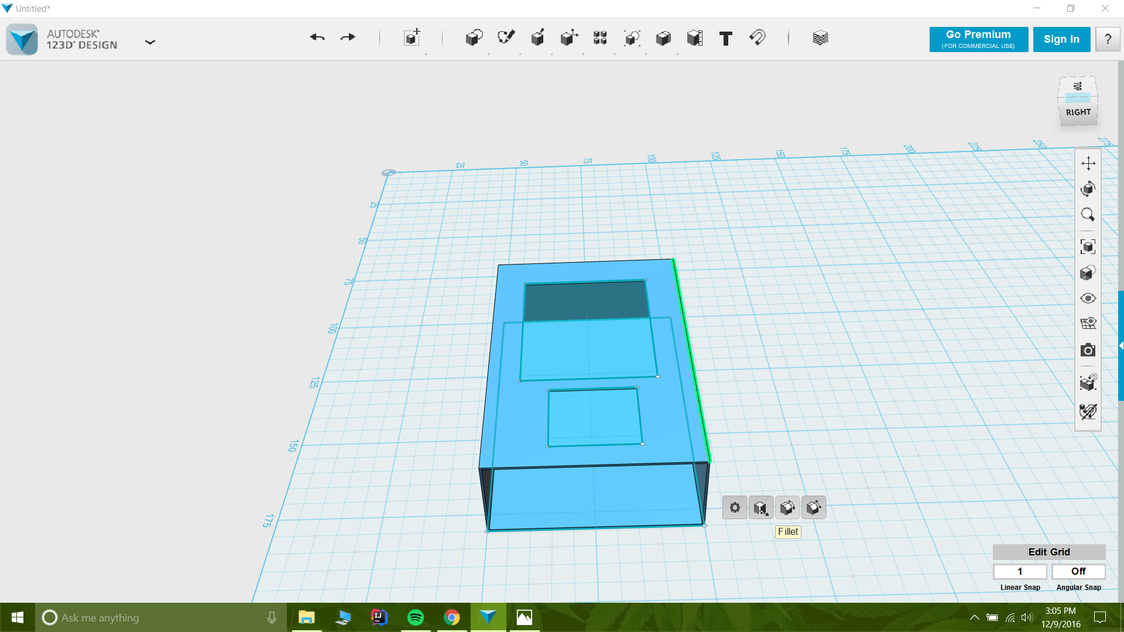Toggle the grid visibility icon
1124x632 pixels.
point(1088,324)
